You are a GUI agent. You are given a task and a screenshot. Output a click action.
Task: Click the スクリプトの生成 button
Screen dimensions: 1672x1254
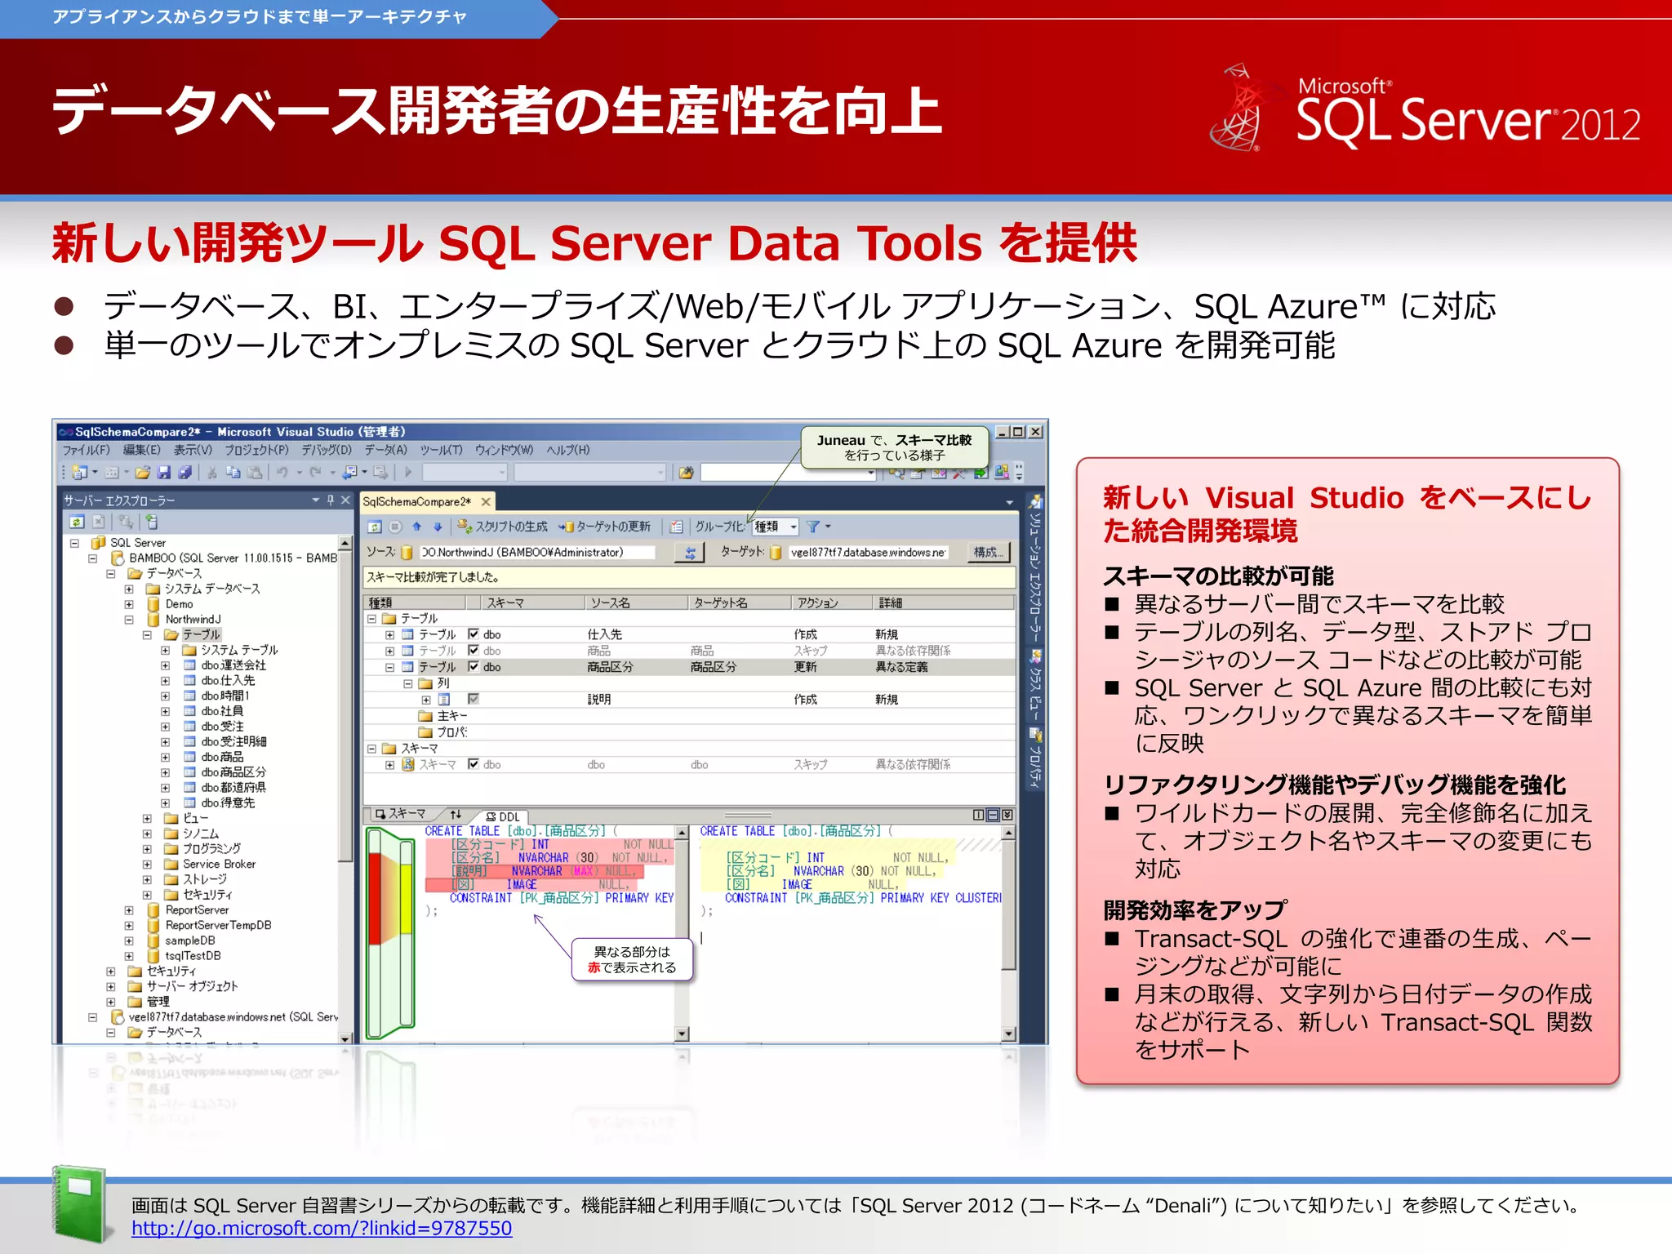[x=503, y=527]
